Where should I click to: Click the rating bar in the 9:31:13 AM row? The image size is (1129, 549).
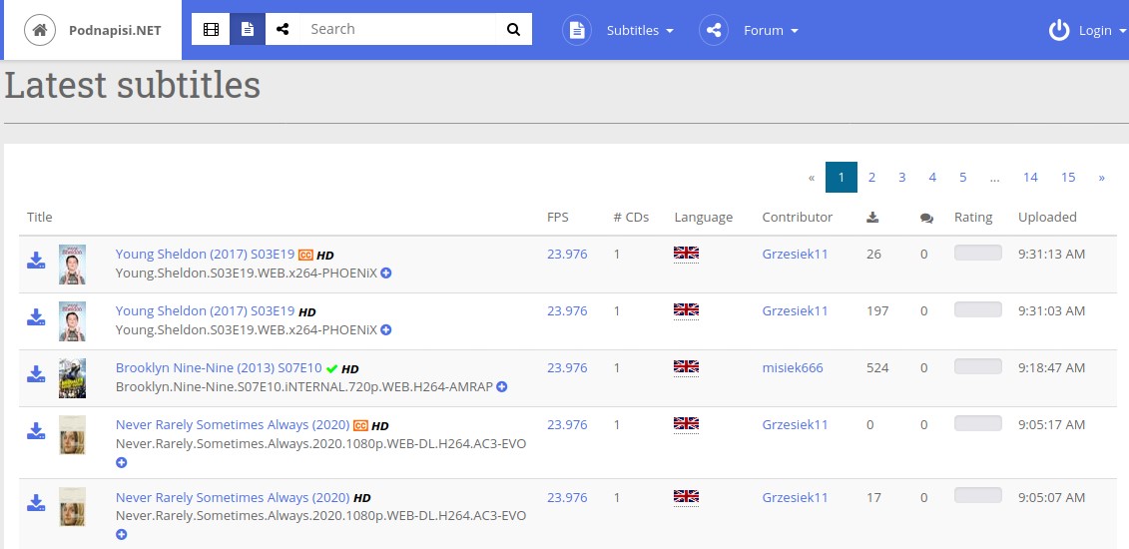click(978, 253)
